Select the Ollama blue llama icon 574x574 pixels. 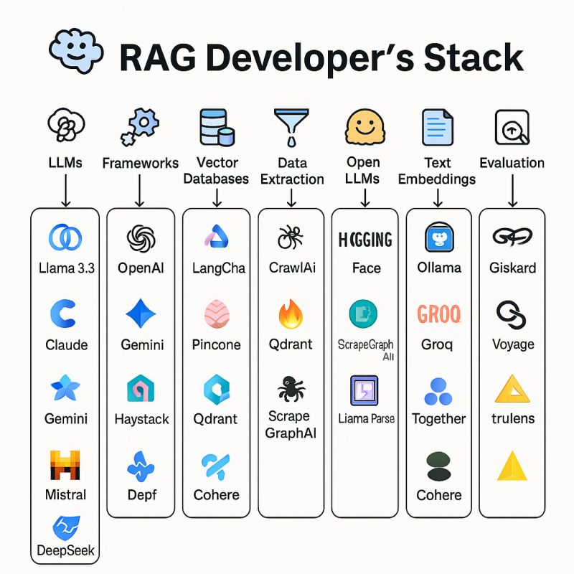click(x=439, y=237)
